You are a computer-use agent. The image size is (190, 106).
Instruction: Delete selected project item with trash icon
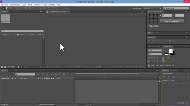tap(18, 67)
